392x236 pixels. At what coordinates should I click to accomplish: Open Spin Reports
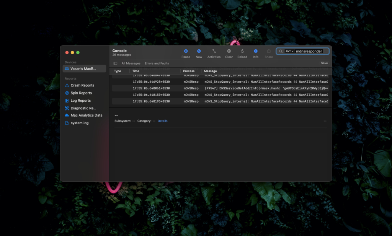[81, 93]
